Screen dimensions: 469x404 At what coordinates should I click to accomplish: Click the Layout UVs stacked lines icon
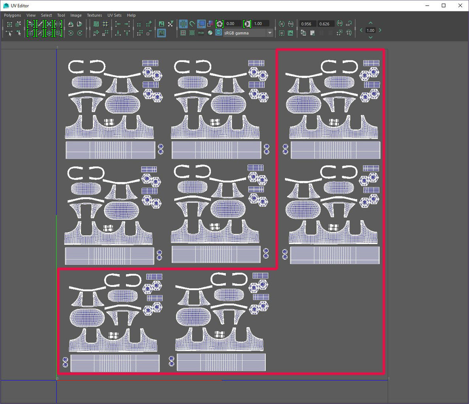click(96, 24)
